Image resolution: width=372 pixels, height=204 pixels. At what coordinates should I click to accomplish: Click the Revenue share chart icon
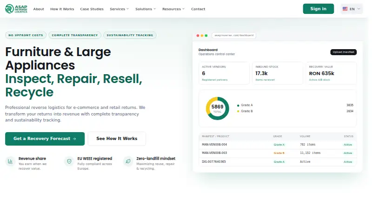[10, 161]
